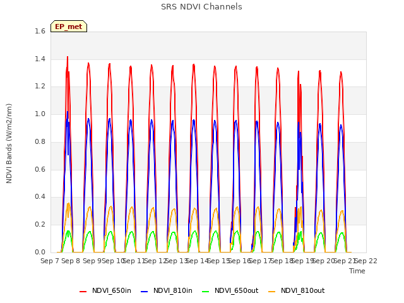Click the Sep 22 x-axis tick label

click(x=366, y=261)
